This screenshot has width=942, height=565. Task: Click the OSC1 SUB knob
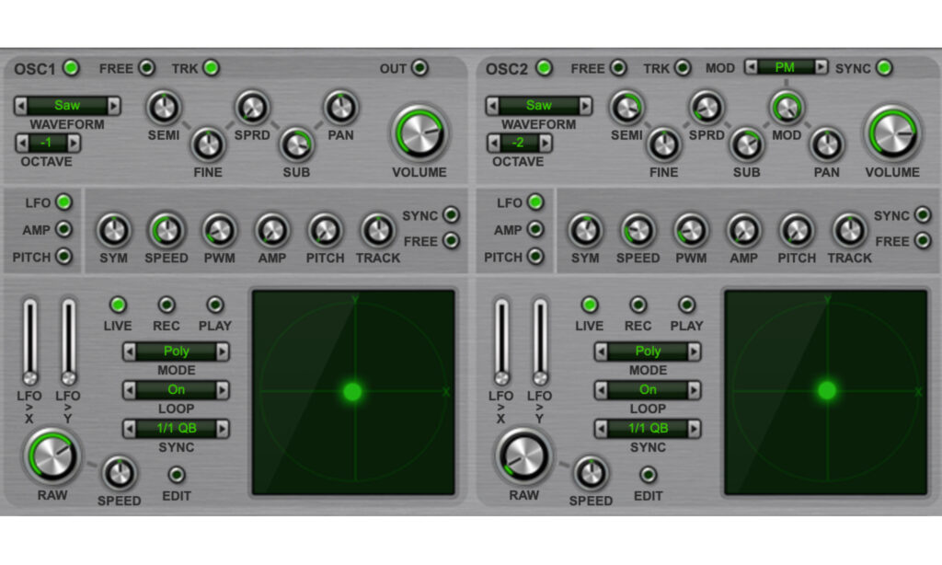click(x=295, y=144)
